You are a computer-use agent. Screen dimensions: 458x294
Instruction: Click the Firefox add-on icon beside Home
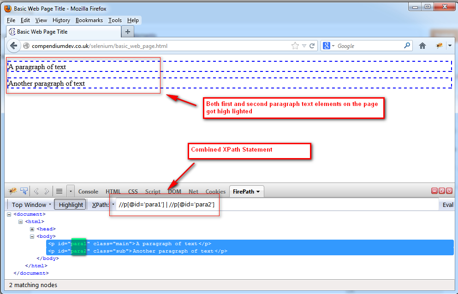coord(438,45)
